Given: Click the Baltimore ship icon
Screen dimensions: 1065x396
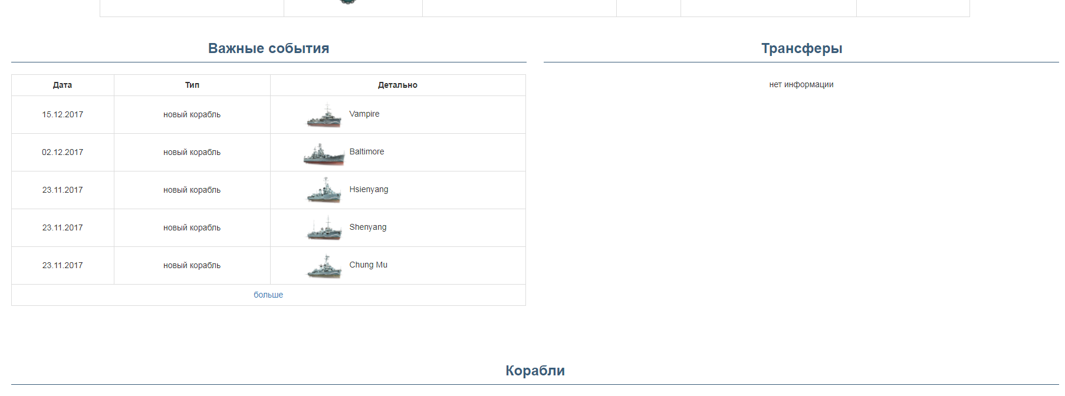Looking at the screenshot, I should coord(324,153).
